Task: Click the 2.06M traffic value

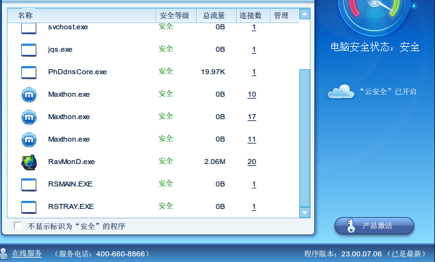Action: click(215, 162)
